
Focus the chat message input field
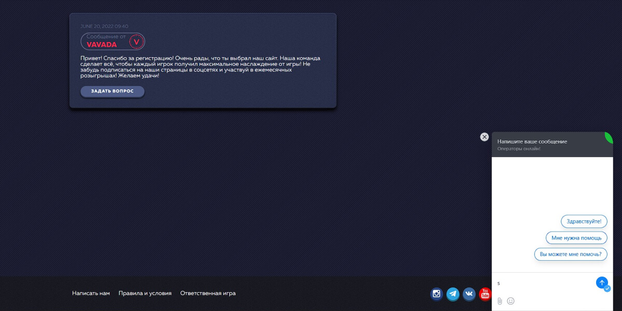(x=544, y=283)
